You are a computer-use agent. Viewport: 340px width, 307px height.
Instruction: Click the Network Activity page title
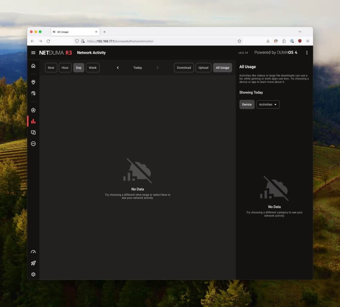(91, 53)
